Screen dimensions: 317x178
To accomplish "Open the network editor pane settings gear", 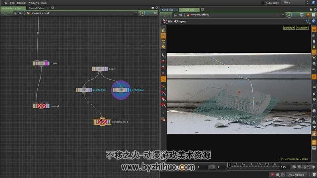I will pos(155,13).
